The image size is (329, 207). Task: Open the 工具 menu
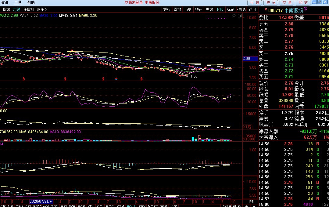click(x=18, y=2)
